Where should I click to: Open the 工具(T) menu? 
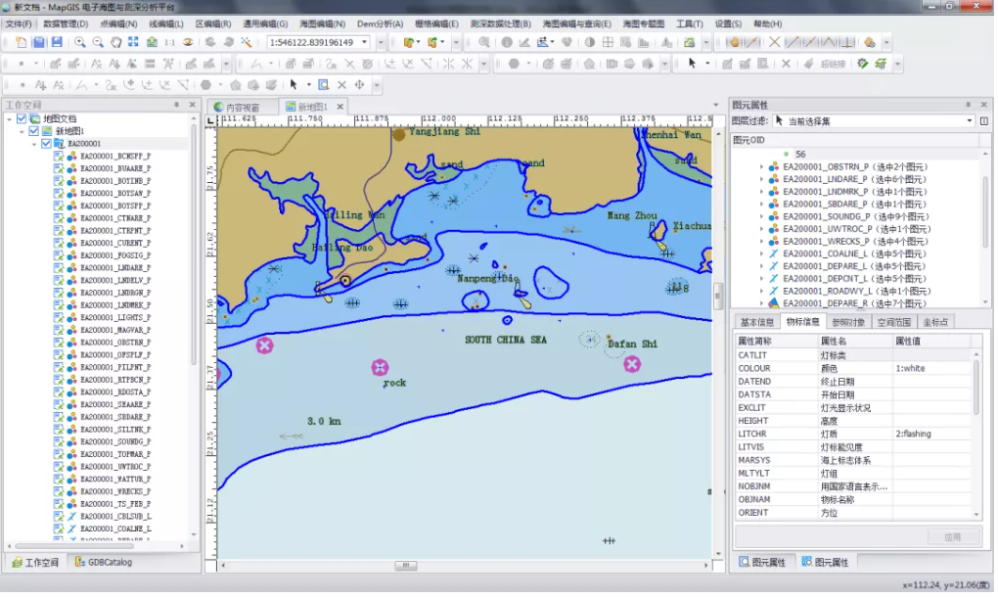point(690,24)
